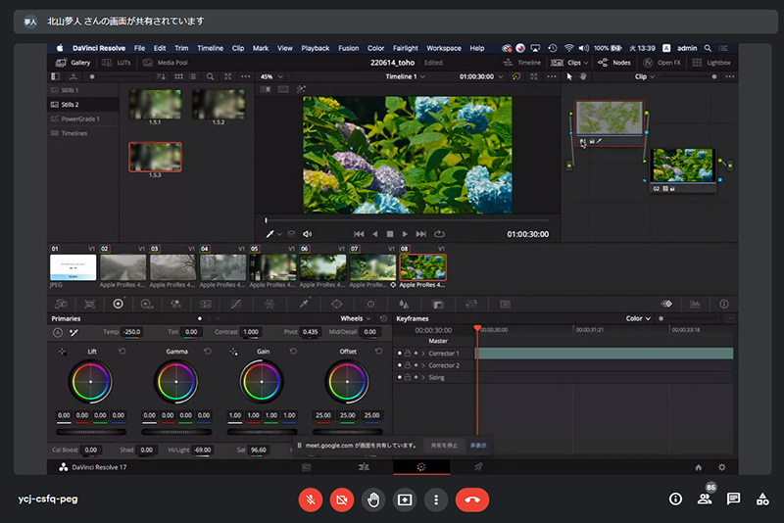The height and width of the screenshot is (523, 784).
Task: Open the Qualifier eyedropper palette
Action: [x=304, y=304]
